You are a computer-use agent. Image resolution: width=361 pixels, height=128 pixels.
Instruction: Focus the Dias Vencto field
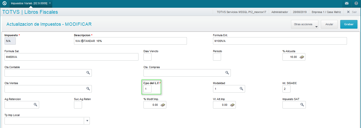[x=148, y=57]
